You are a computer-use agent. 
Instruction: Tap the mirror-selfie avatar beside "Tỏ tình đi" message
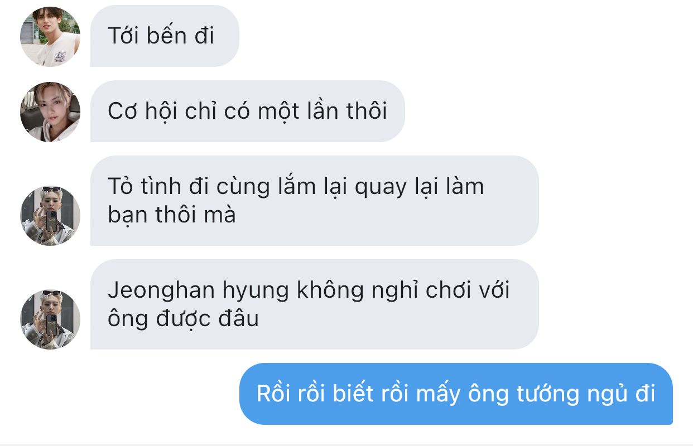pyautogui.click(x=50, y=216)
